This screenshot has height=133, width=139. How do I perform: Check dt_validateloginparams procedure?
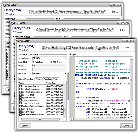point(20,89)
